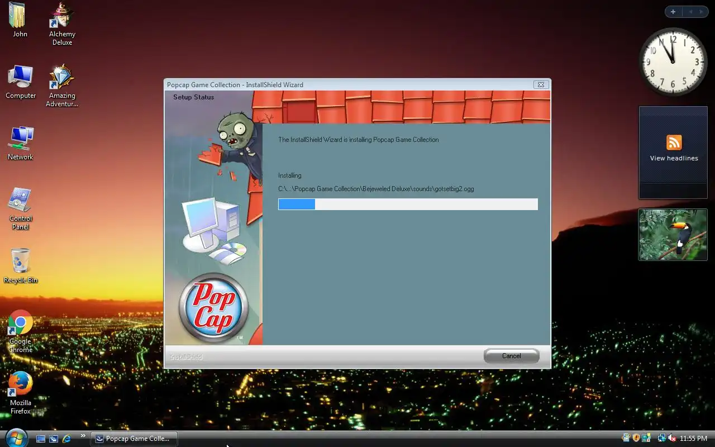Open the Network desktop icon

pos(21,144)
